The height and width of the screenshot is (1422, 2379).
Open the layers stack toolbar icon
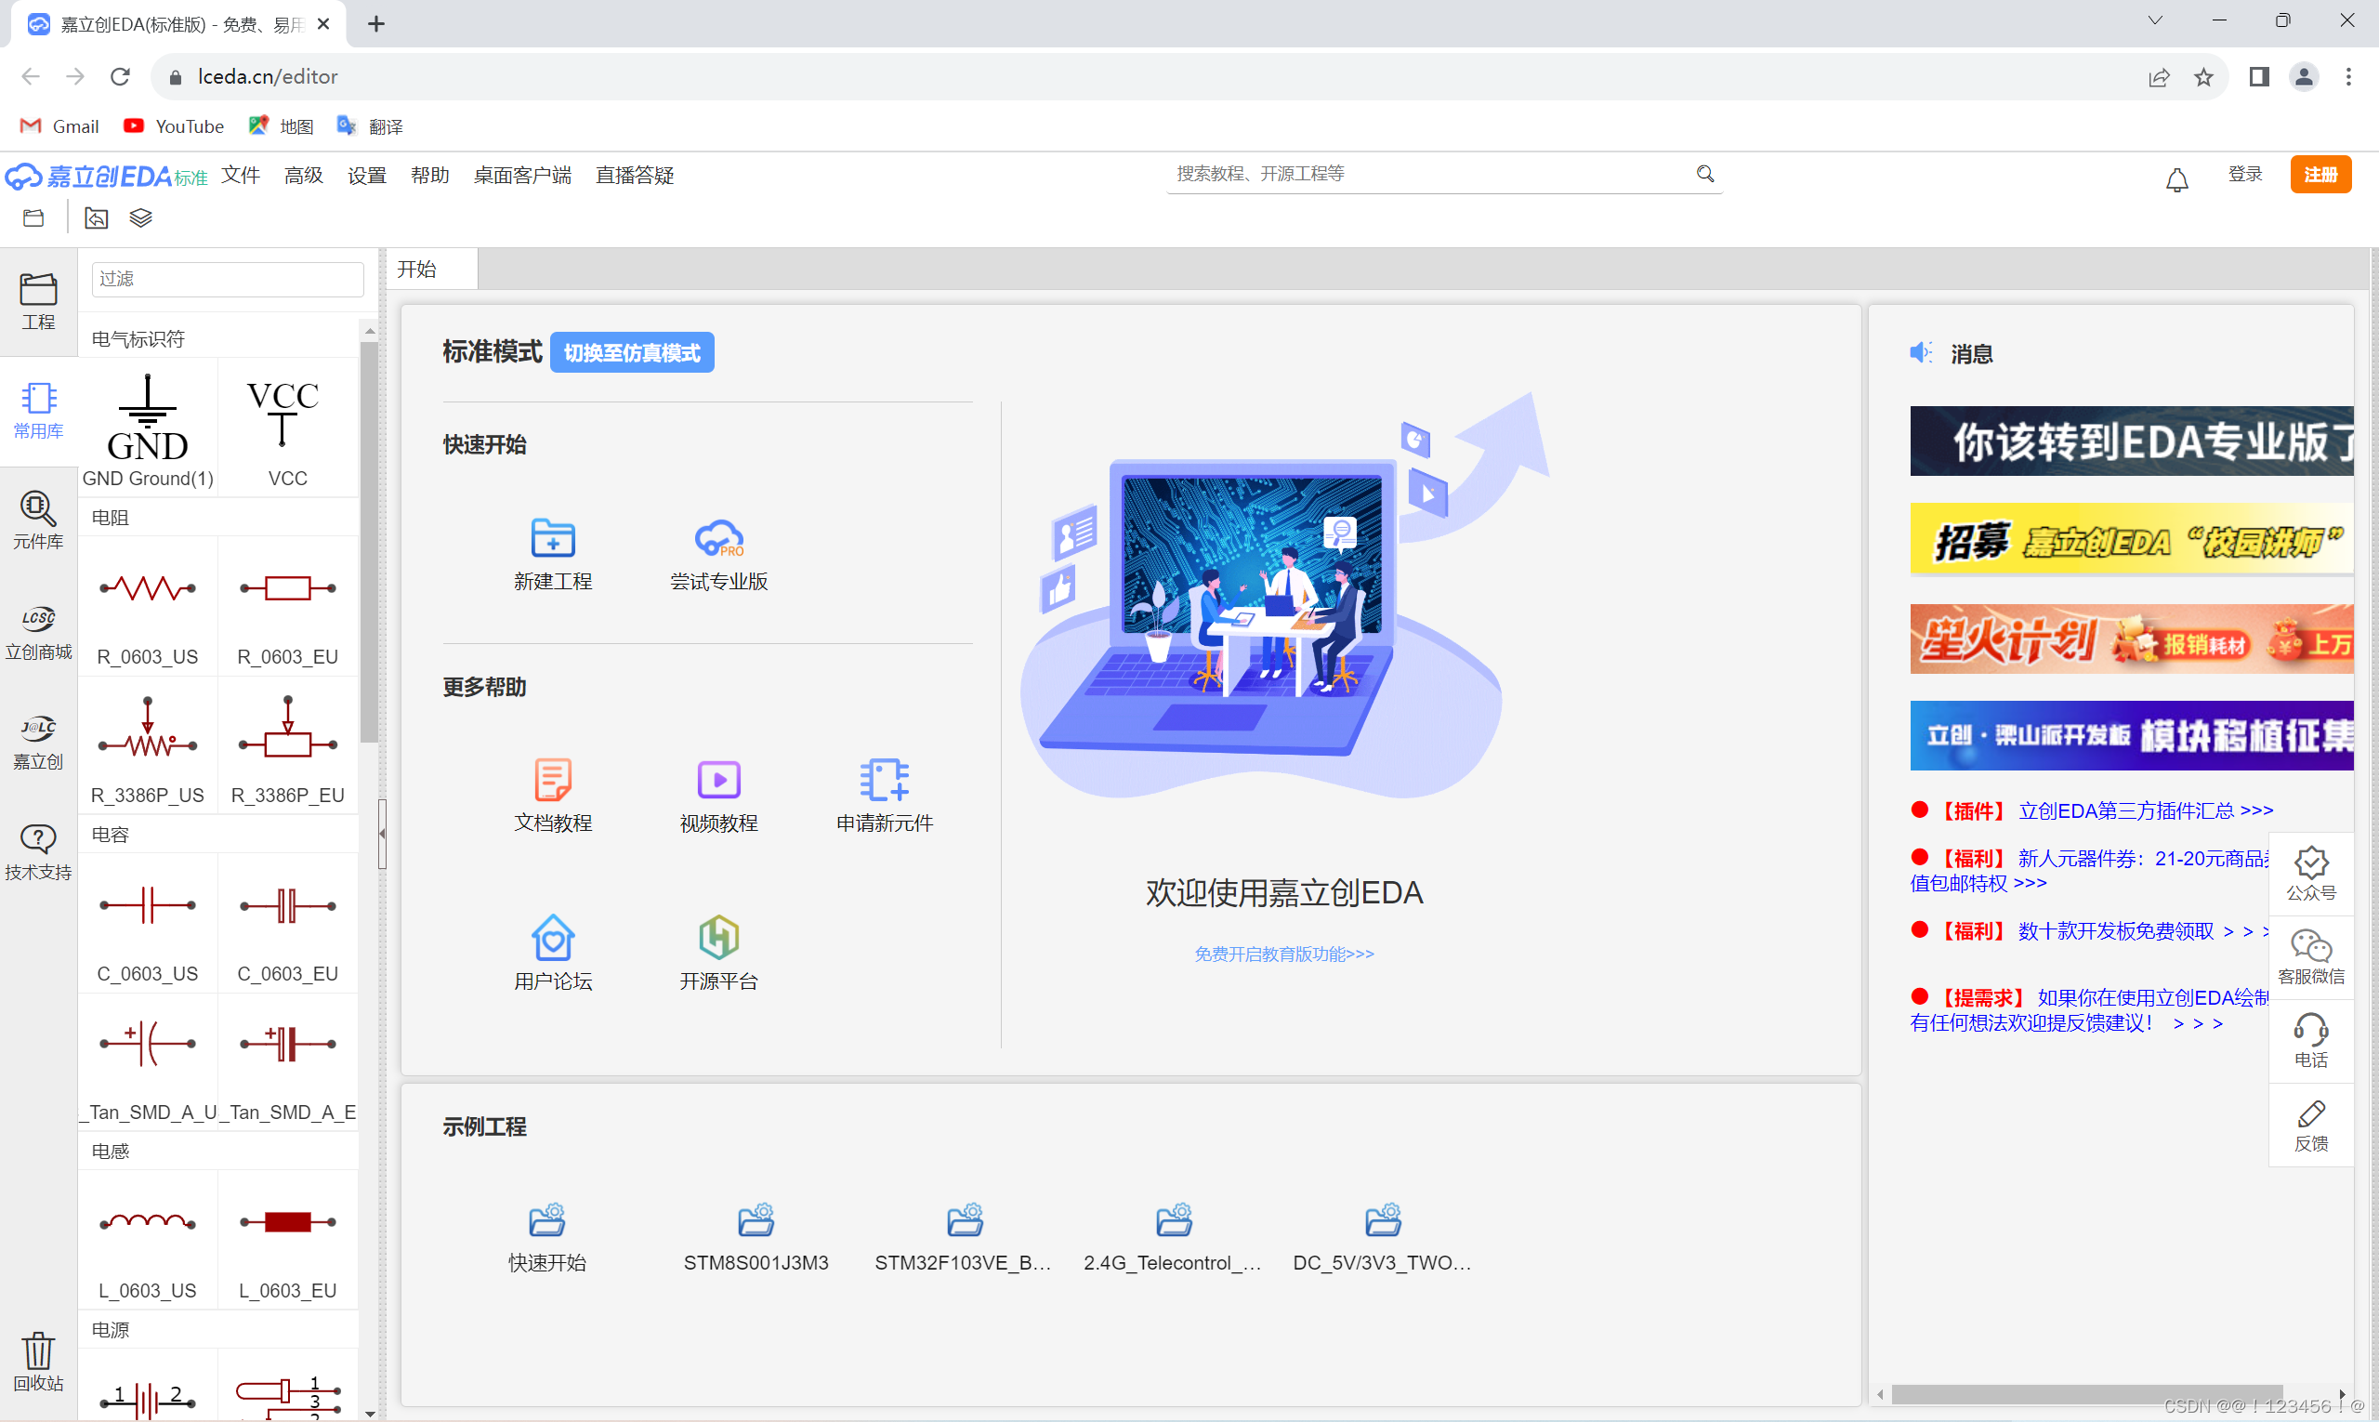pyautogui.click(x=141, y=218)
